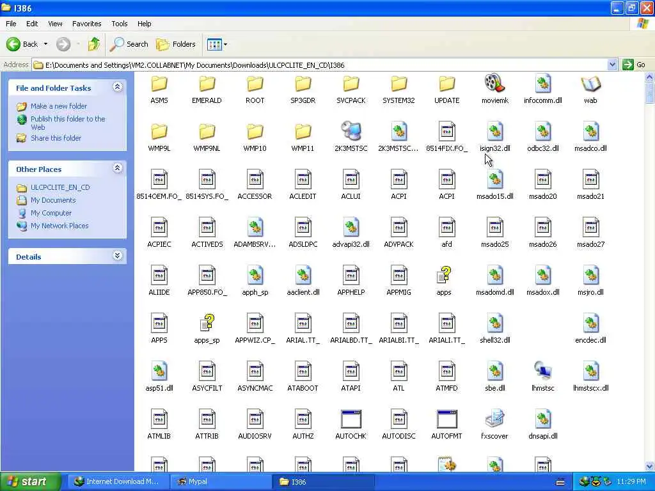This screenshot has width=655, height=491.
Task: Open My Computer link
Action: pos(51,213)
